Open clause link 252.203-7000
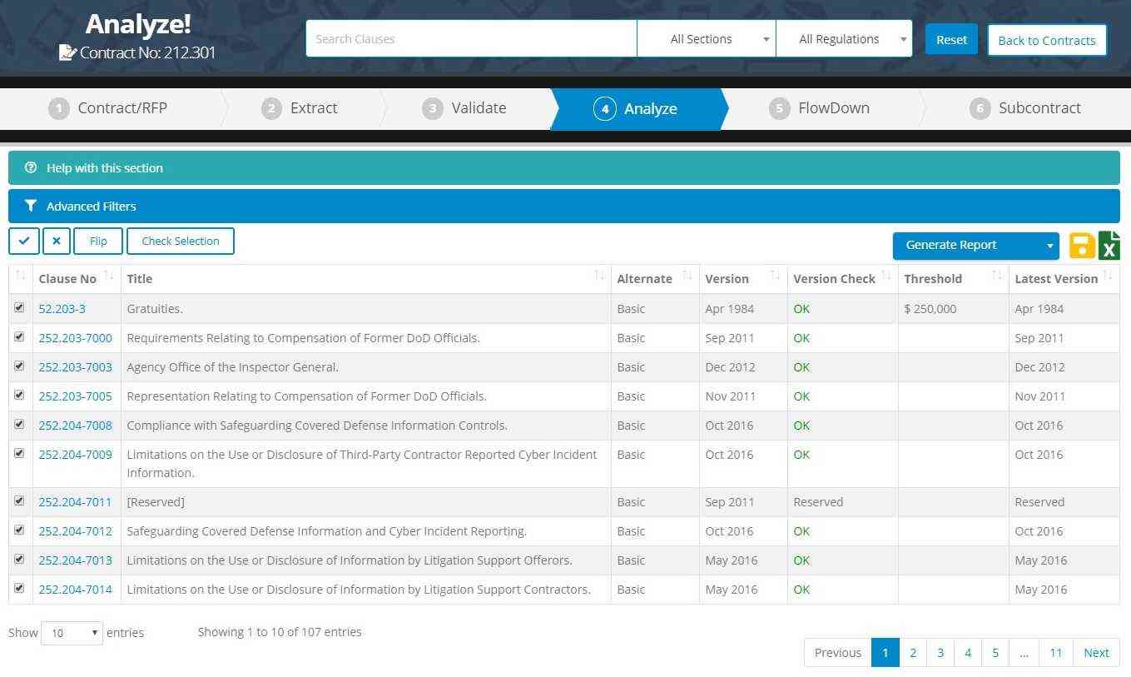 [75, 337]
